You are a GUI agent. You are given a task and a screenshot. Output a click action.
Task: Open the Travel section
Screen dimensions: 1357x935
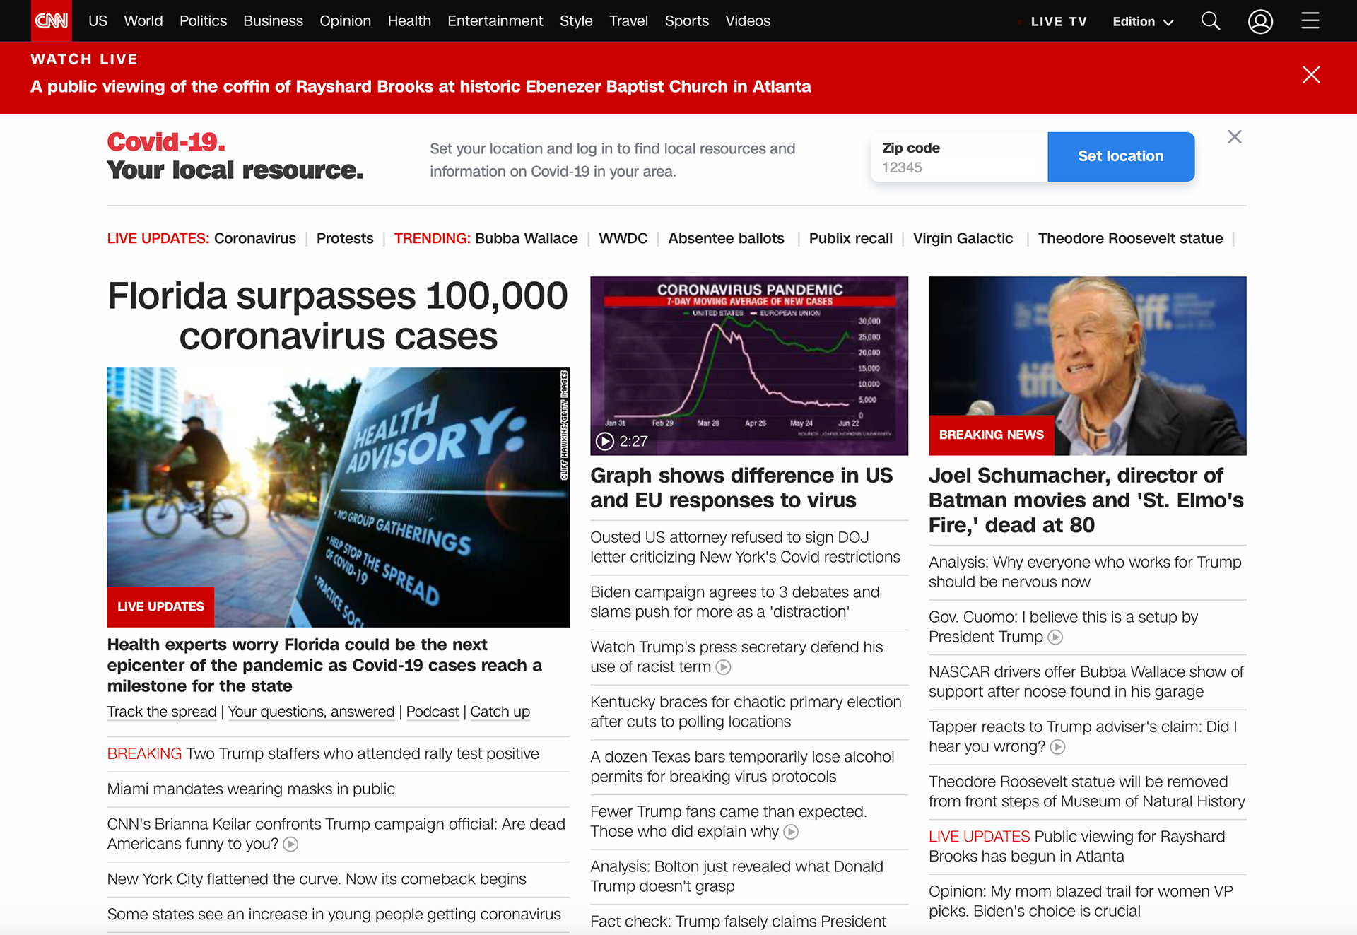(628, 21)
